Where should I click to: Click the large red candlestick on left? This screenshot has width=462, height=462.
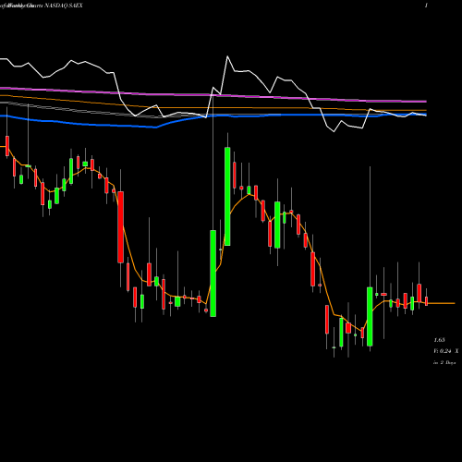[121, 227]
